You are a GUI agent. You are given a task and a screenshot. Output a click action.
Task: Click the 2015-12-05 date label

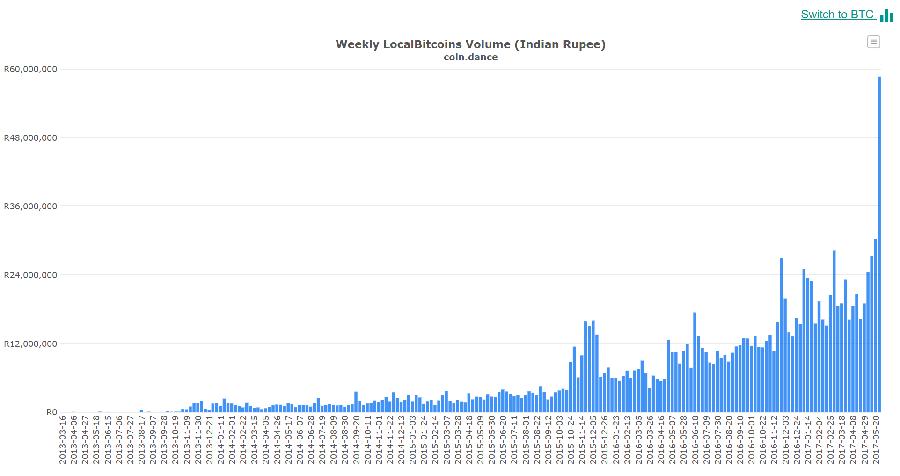(594, 440)
